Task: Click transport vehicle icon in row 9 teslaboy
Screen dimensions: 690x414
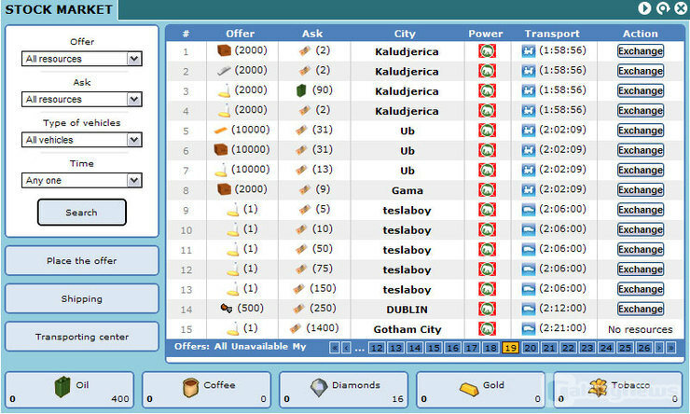Action: (x=528, y=210)
